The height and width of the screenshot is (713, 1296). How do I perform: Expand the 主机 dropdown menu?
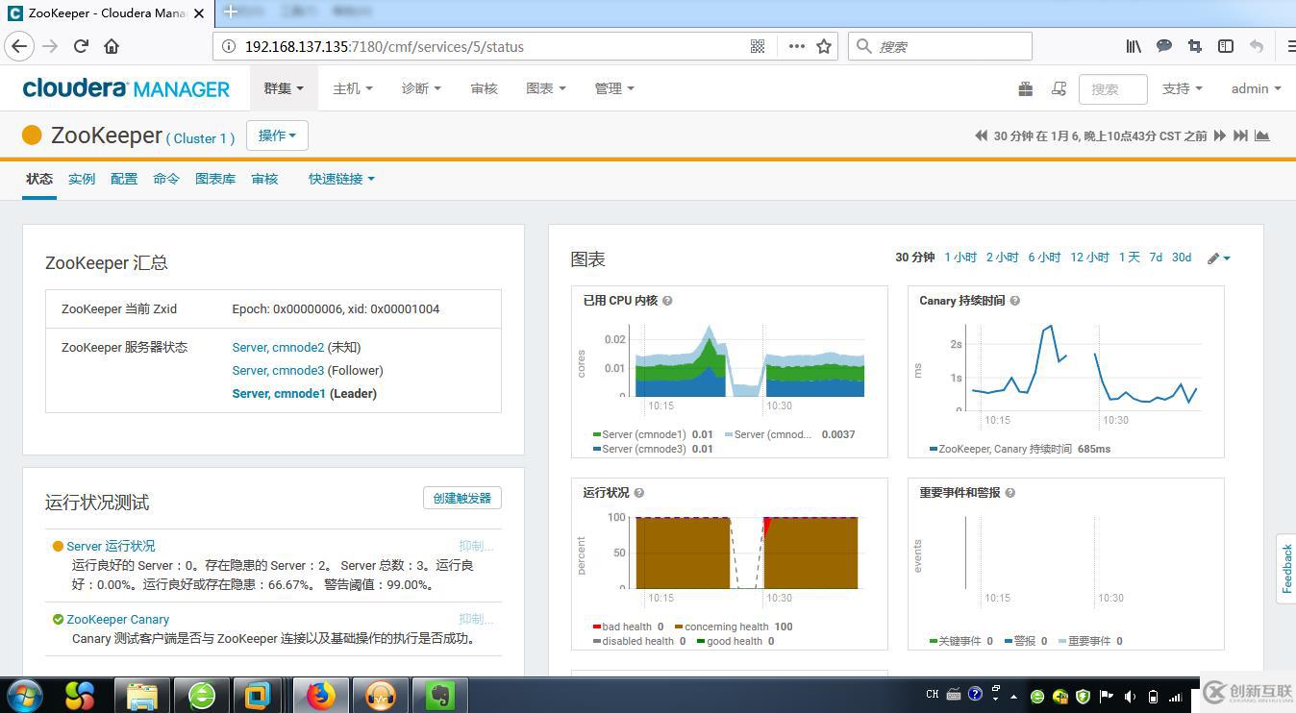tap(353, 88)
